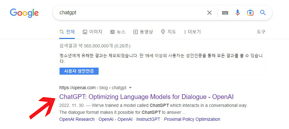Click the https://openai.com › blog › chatgpt breadcrumb

tap(93, 88)
